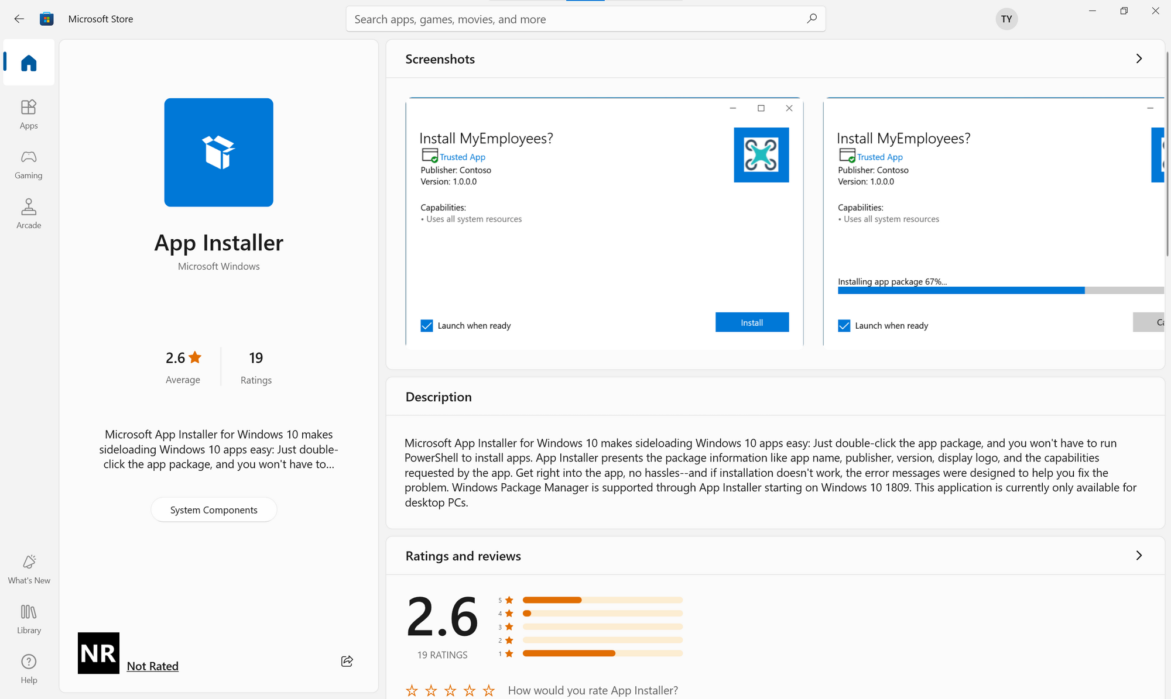Click the System Components button
Viewport: 1171px width, 699px height.
214,509
